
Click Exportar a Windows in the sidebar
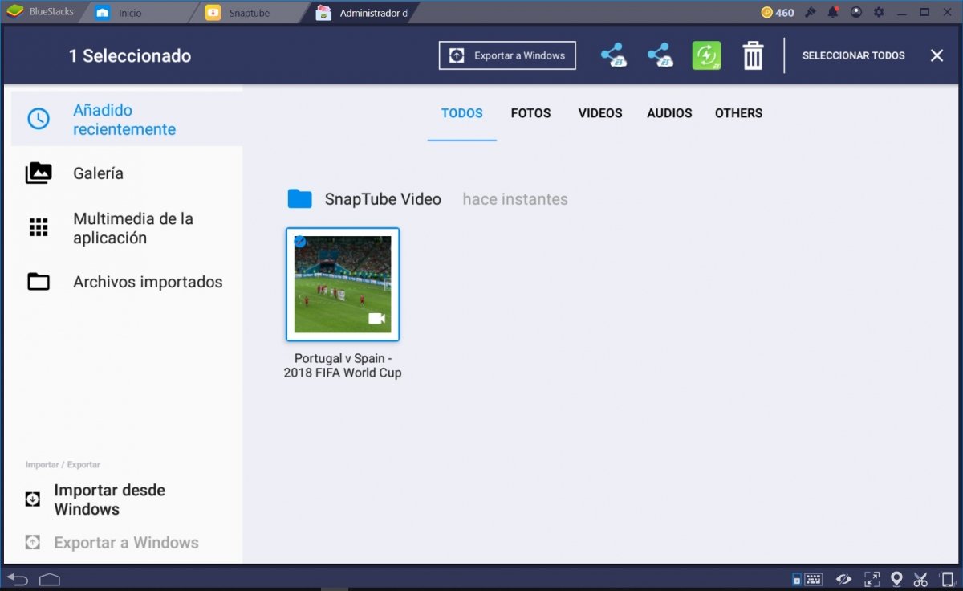(x=126, y=543)
